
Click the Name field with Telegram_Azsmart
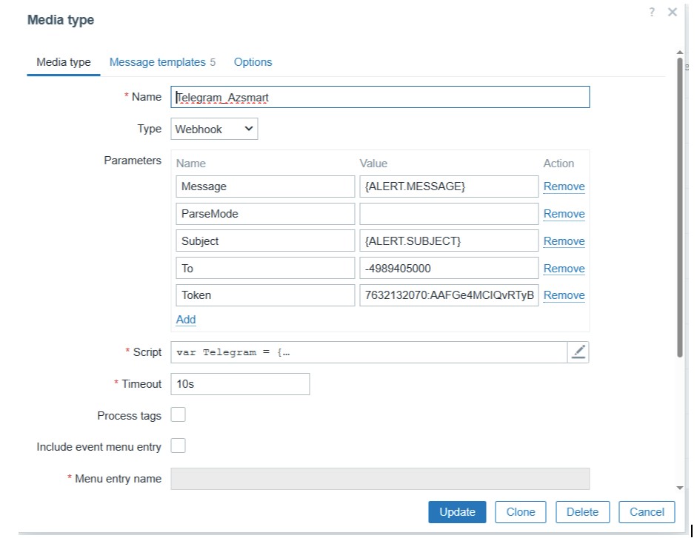tap(380, 98)
